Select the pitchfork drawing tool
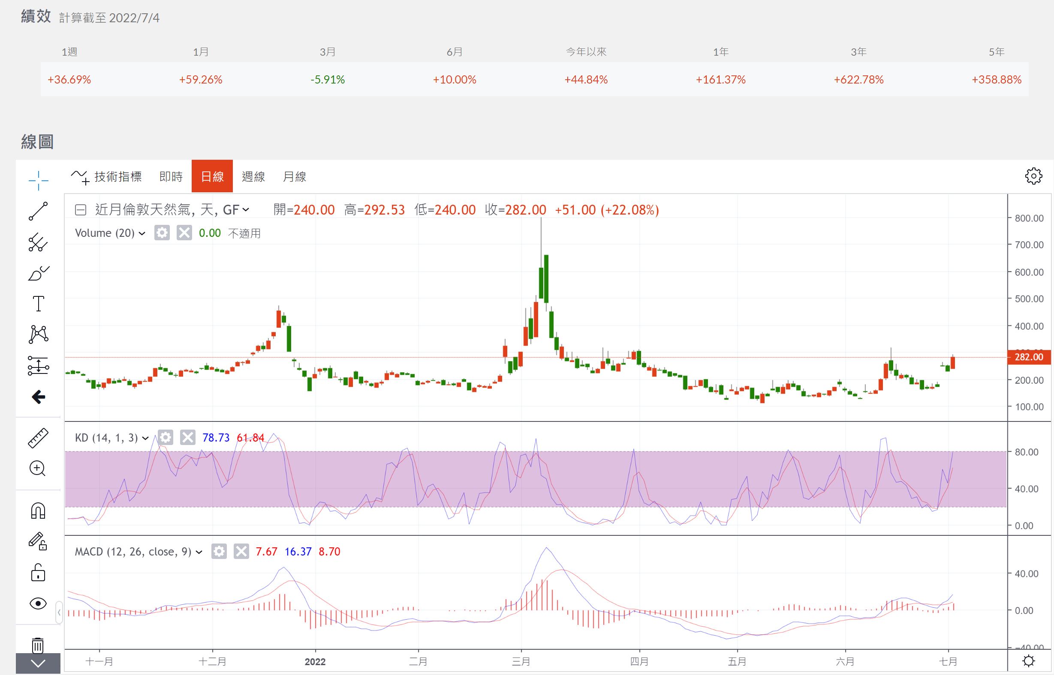Screen dimensions: 1054x675 38,242
